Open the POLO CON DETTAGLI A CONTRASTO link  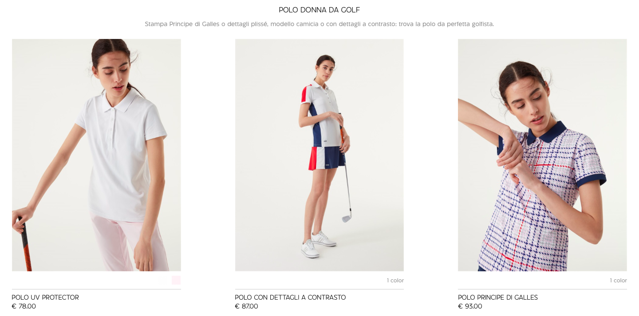(290, 297)
